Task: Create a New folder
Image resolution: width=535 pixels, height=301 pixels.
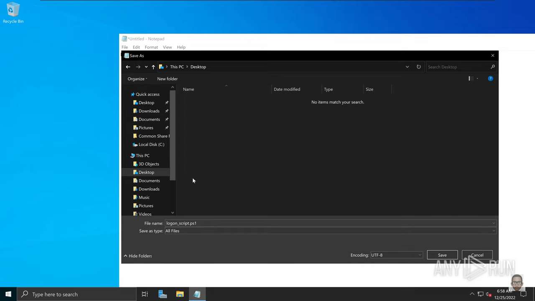Action: 167,79
